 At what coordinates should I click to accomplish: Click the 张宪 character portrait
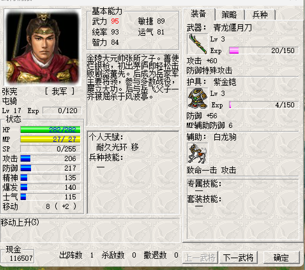tap(42, 47)
